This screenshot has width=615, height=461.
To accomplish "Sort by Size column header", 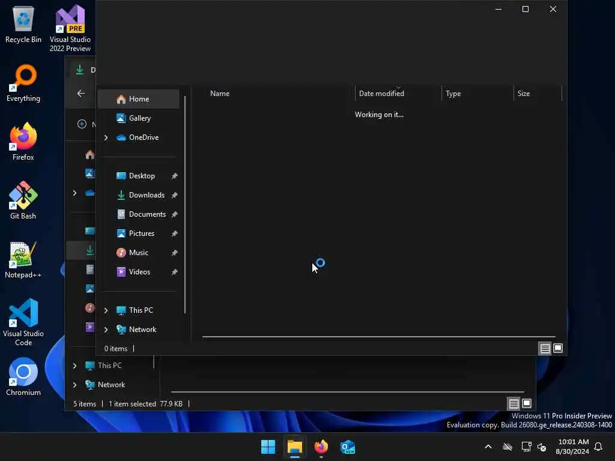I will pos(538,93).
